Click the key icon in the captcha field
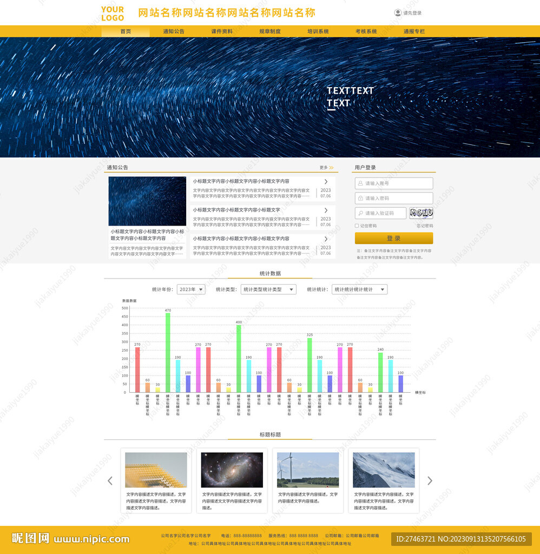The width and height of the screenshot is (540, 554). tap(360, 213)
